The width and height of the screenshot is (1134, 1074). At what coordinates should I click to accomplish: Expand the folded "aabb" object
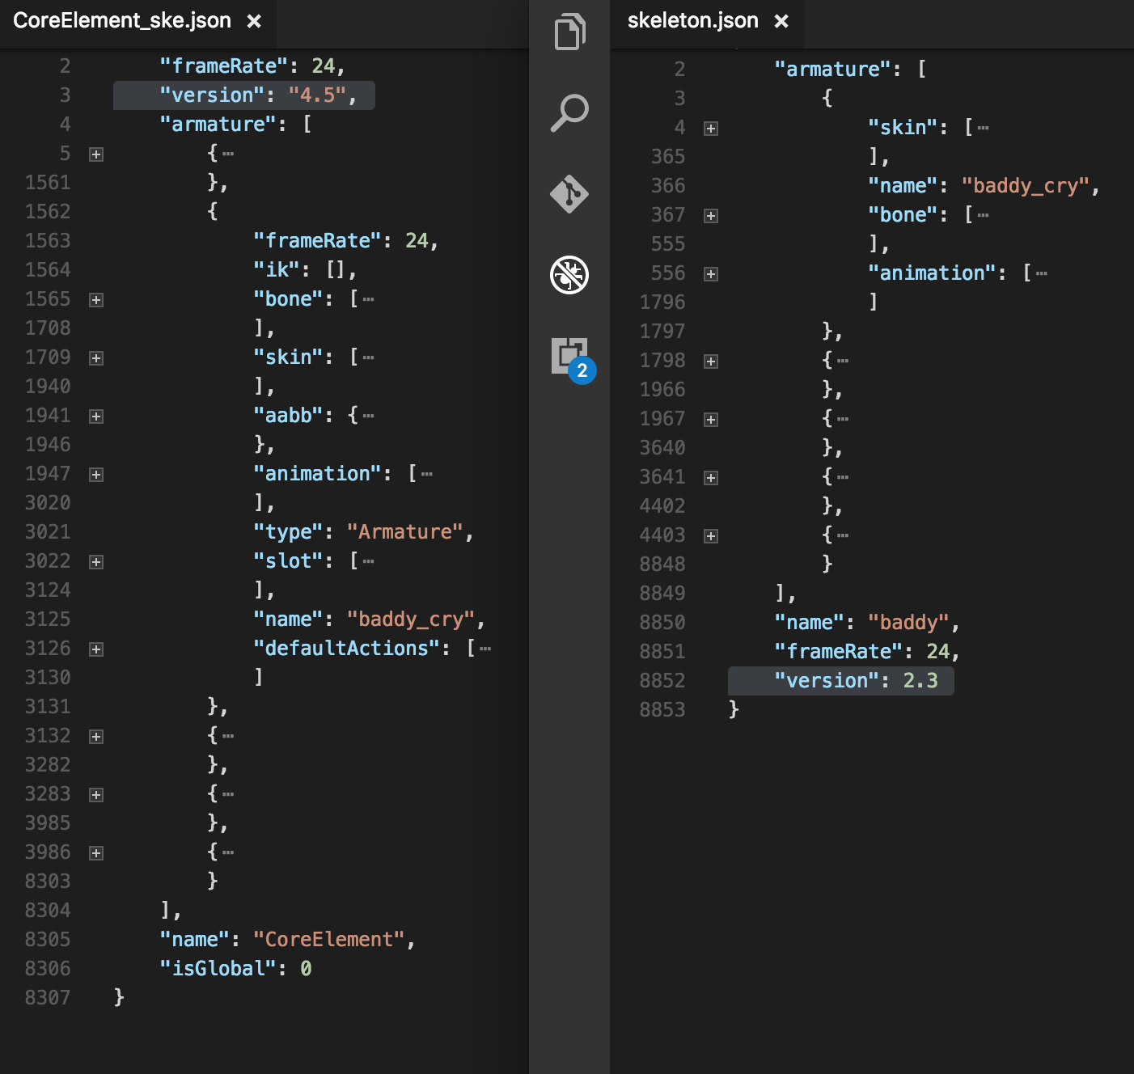[x=96, y=416]
